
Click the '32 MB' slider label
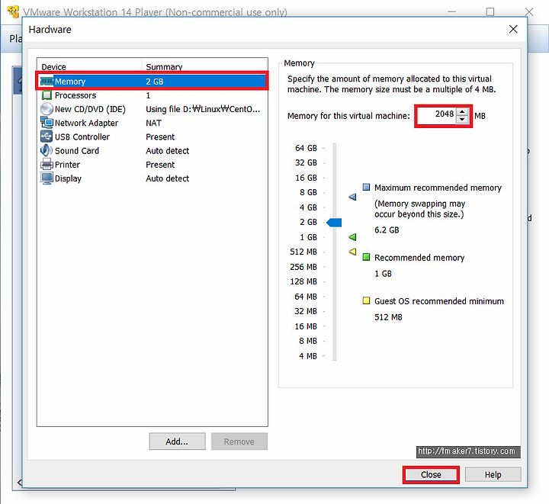pyautogui.click(x=306, y=311)
